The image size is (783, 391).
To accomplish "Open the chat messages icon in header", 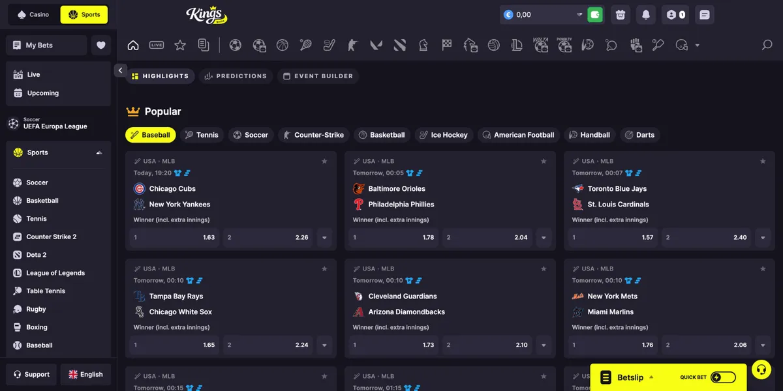I will [x=703, y=14].
